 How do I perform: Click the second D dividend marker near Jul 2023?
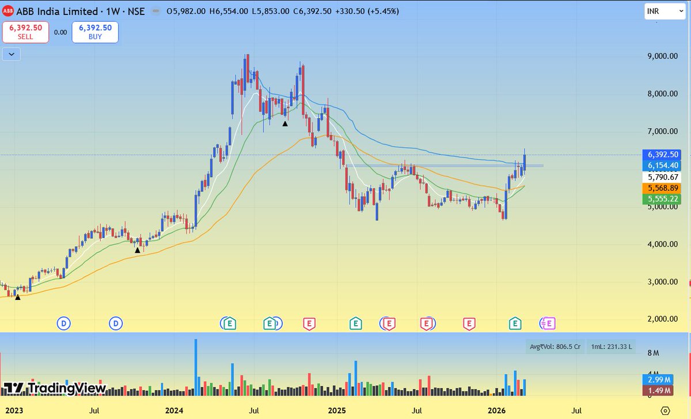(116, 324)
